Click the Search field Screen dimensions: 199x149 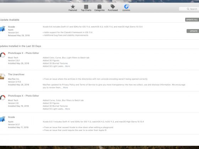pos(189,9)
